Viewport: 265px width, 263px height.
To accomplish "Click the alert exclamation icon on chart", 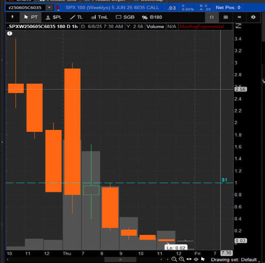I will click(10, 33).
